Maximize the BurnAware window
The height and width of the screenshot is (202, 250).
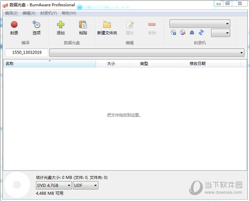(x=228, y=3)
